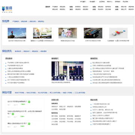135x135 pixels.
Task: Open question 给老人父母买什么保险好
Action: tap(101, 115)
